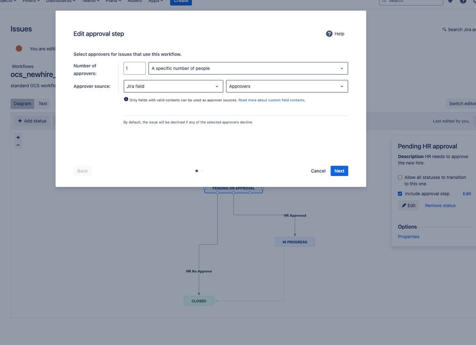Screen dimensions: 476x345
Task: Click the disabled Back button
Action: coord(82,171)
